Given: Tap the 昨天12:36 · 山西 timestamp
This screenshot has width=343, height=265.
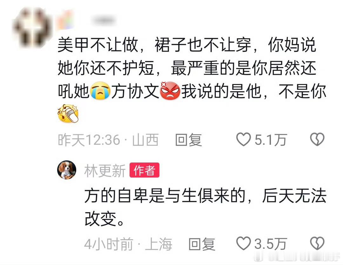Looking at the screenshot, I should coord(108,140).
